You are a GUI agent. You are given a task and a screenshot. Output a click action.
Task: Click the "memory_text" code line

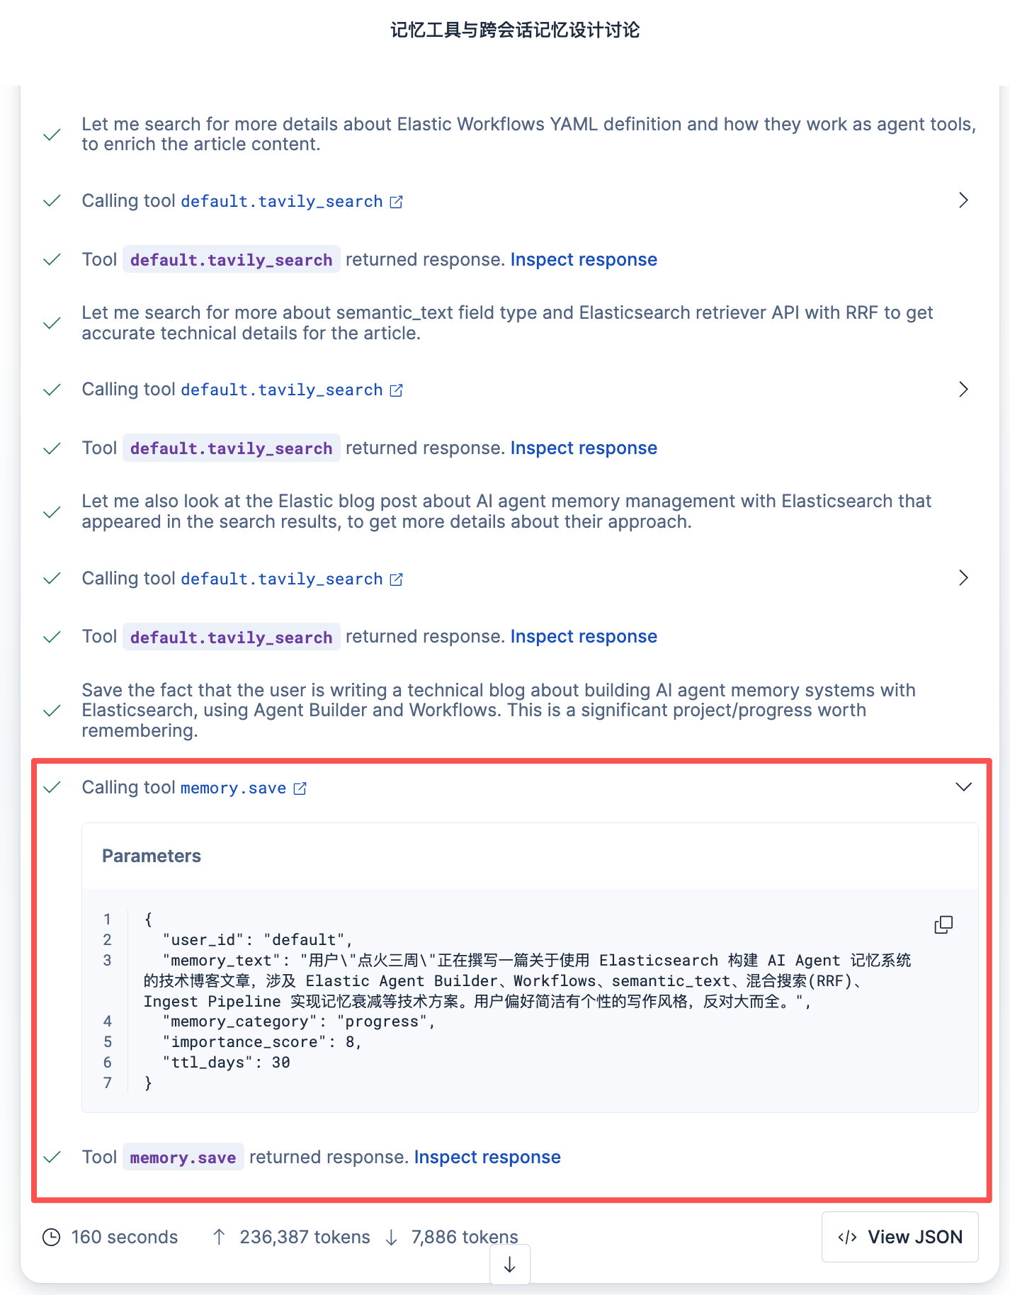[x=528, y=981]
